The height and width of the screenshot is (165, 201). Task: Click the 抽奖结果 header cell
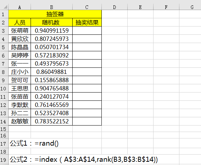pyautogui.click(x=87, y=22)
